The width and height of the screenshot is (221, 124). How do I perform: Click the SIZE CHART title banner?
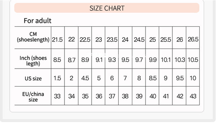107,8
